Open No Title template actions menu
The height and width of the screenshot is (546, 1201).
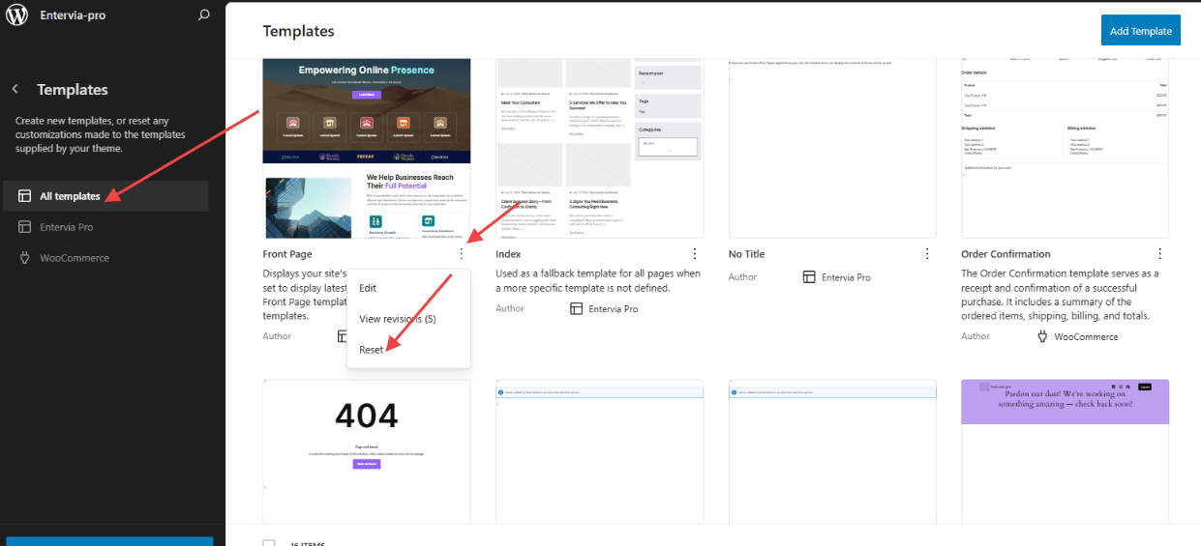click(926, 254)
